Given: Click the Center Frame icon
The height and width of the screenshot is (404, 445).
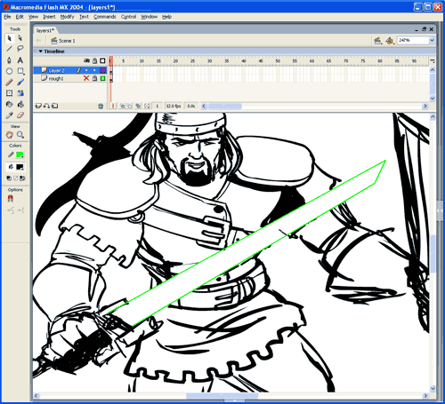Looking at the screenshot, I should click(113, 106).
